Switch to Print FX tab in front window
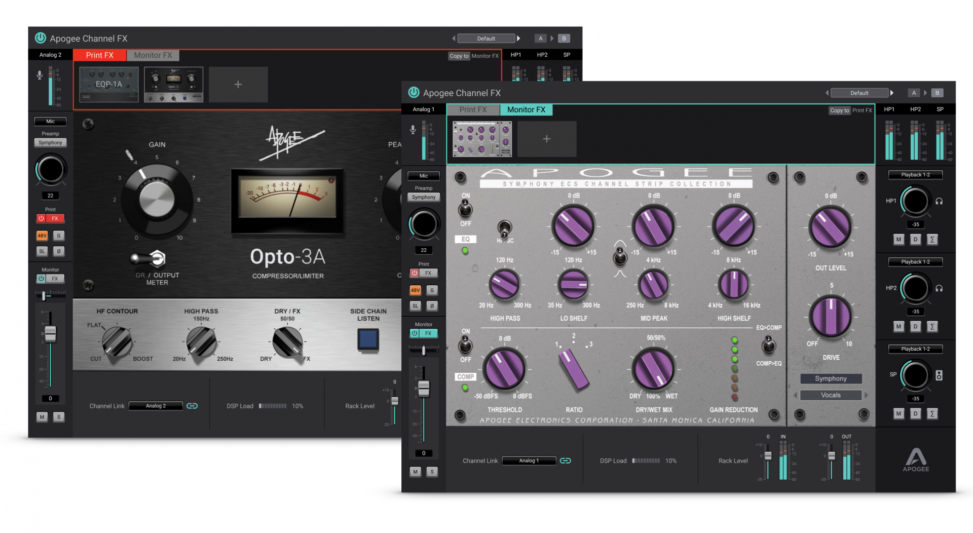This screenshot has height=533, width=973. pyautogui.click(x=473, y=109)
